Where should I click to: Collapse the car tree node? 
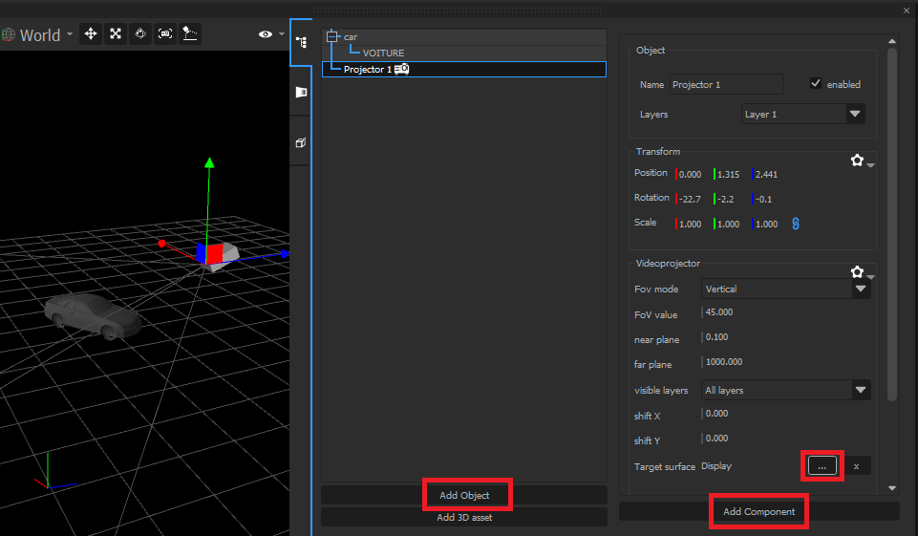tap(332, 36)
